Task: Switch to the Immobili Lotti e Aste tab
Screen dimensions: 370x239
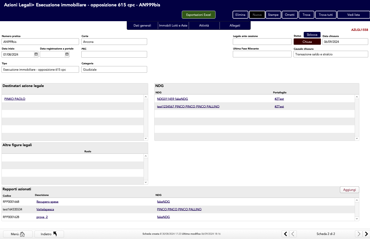Action: [x=173, y=26]
